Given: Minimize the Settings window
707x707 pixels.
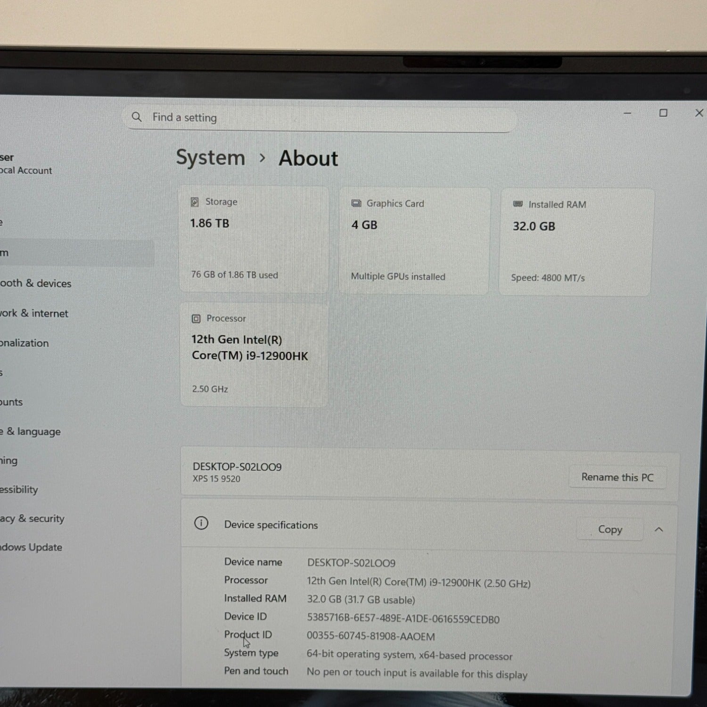Looking at the screenshot, I should [x=627, y=114].
